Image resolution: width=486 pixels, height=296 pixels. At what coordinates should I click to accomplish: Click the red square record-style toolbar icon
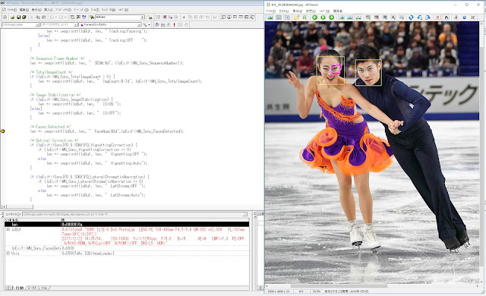[x=437, y=17]
